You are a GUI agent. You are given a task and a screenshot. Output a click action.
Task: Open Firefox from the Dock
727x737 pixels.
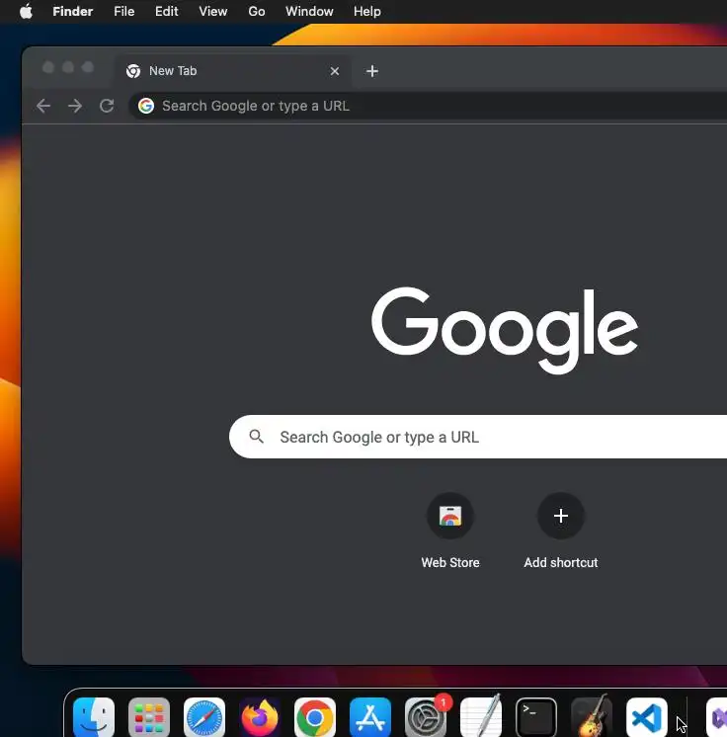(260, 717)
